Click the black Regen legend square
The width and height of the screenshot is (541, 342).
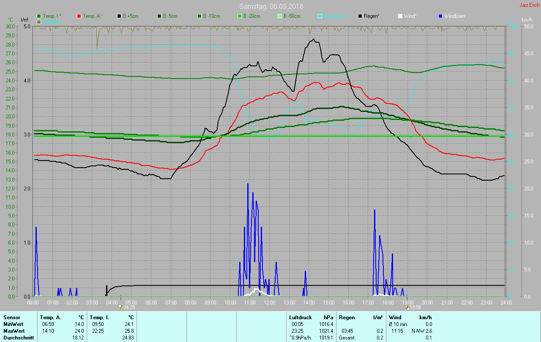coord(360,16)
